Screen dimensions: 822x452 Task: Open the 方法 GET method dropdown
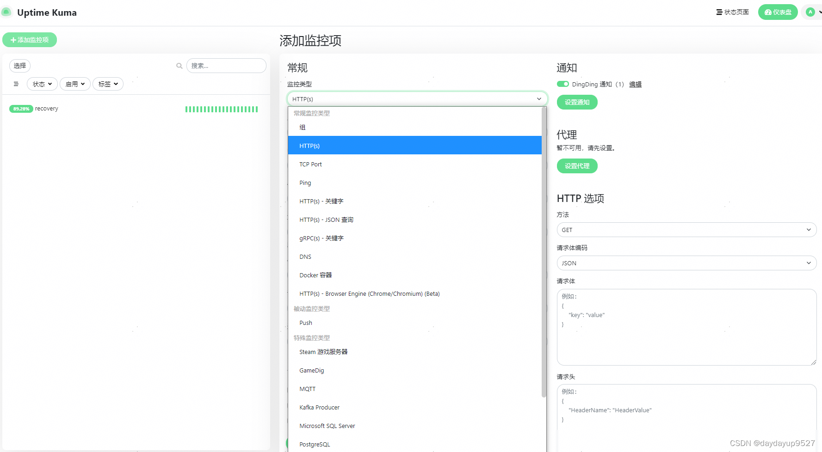pyautogui.click(x=686, y=230)
